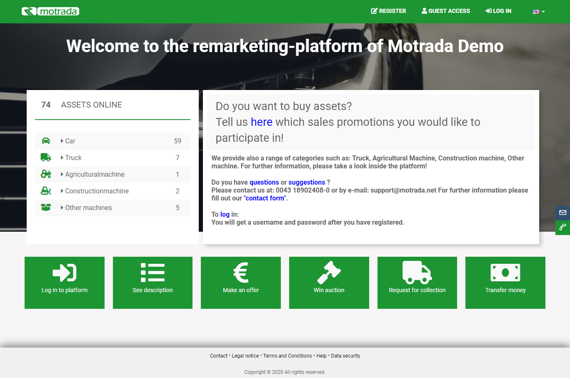
Task: Click the Guest Access user icon
Action: point(424,11)
